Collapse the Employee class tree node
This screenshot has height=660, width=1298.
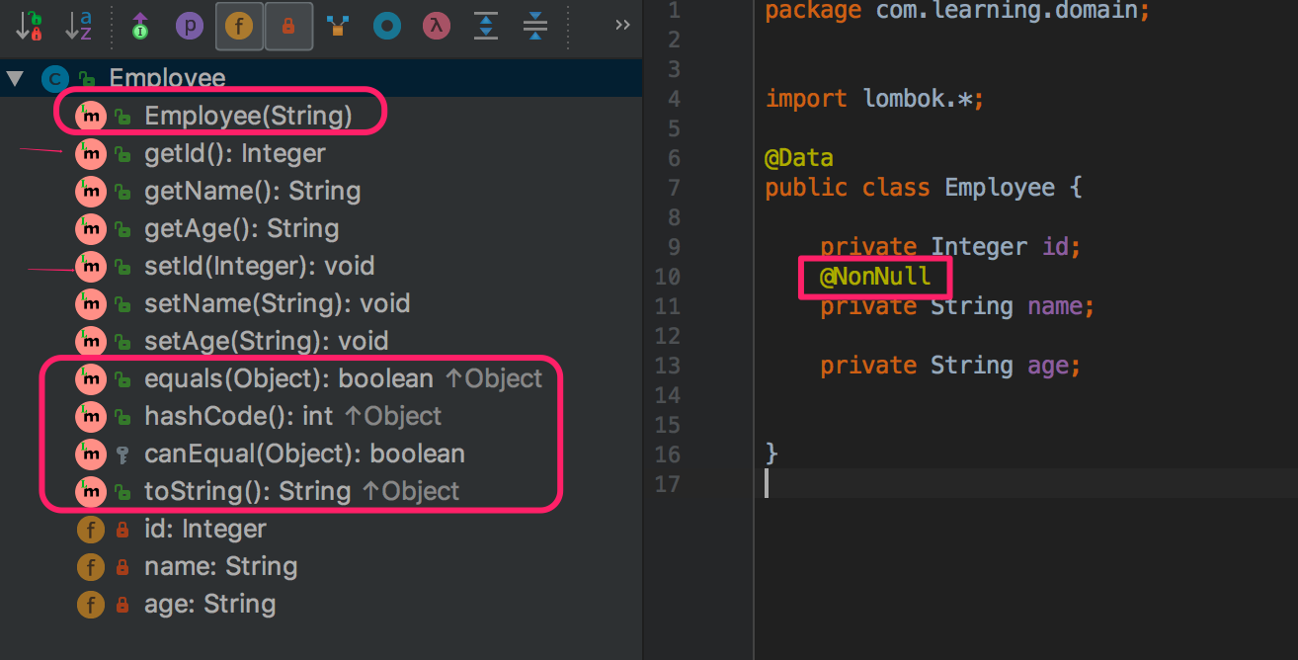tap(15, 78)
